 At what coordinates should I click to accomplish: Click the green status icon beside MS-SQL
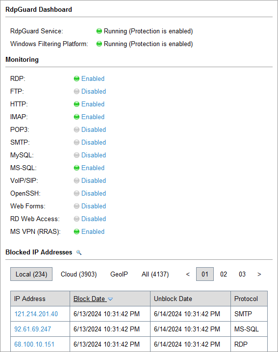(x=76, y=168)
